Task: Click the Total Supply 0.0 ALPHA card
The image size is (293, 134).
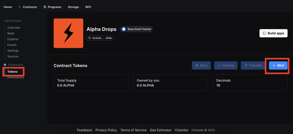Action: [x=91, y=83]
